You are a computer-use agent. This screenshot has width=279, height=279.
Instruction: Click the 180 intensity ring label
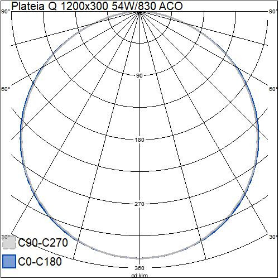[139, 139]
